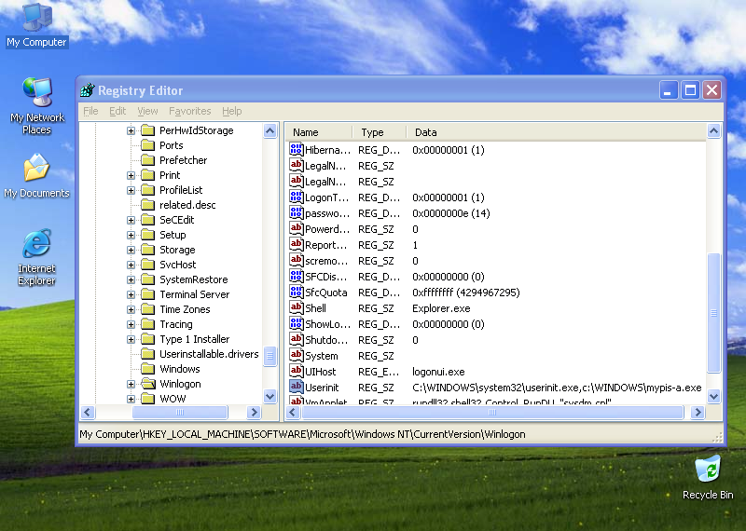The width and height of the screenshot is (746, 531).
Task: Select the SystemRestore key
Action: pyautogui.click(x=194, y=279)
